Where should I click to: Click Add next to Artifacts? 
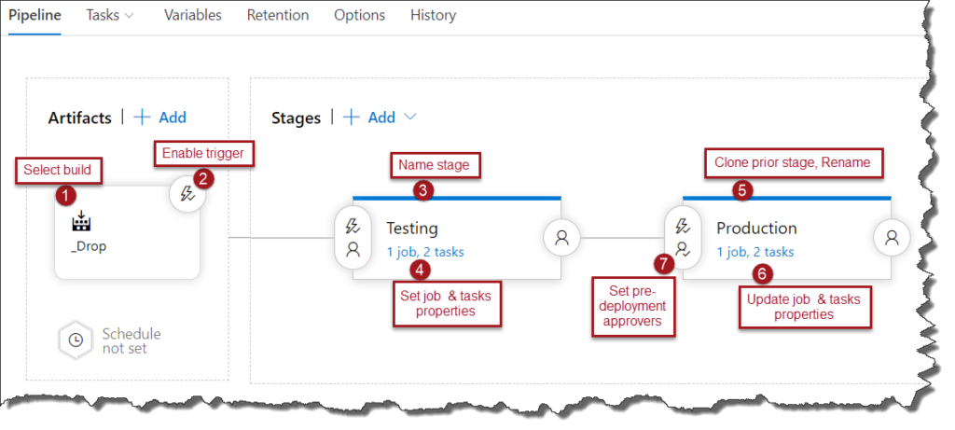pyautogui.click(x=159, y=118)
